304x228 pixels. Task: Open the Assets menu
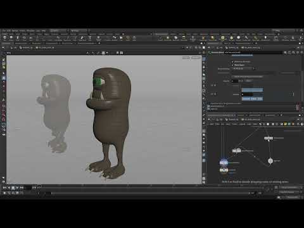tap(22, 31)
